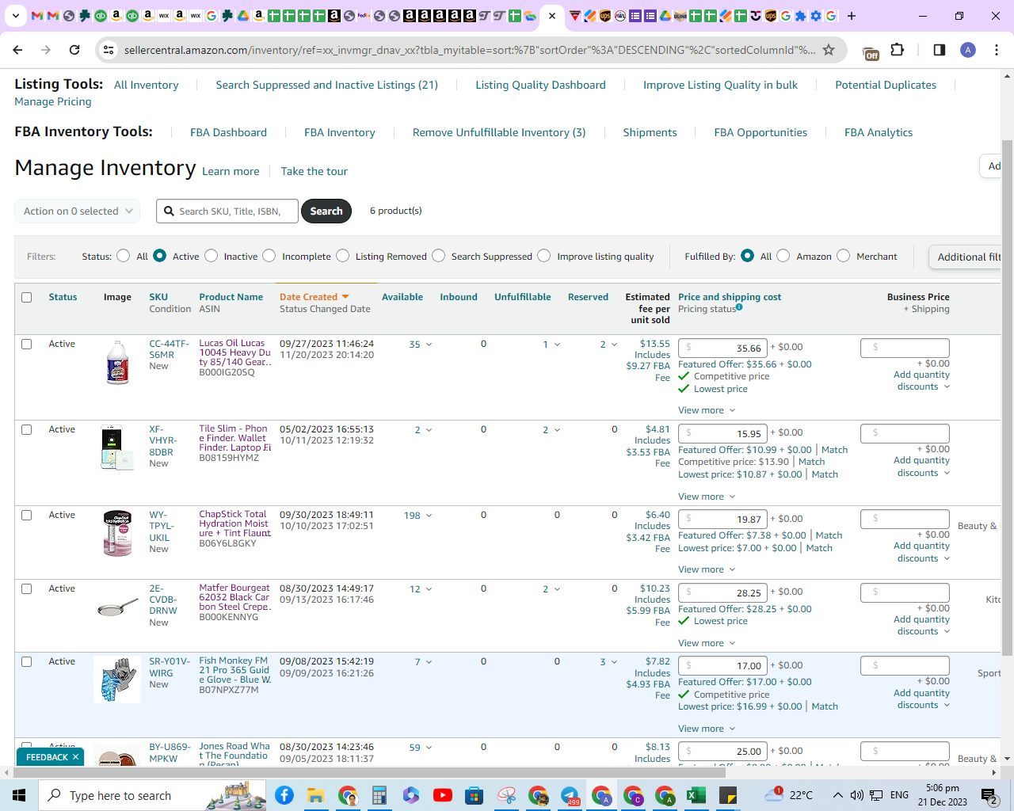View site information icon in the address bar
Image resolution: width=1014 pixels, height=811 pixels.
point(109,50)
